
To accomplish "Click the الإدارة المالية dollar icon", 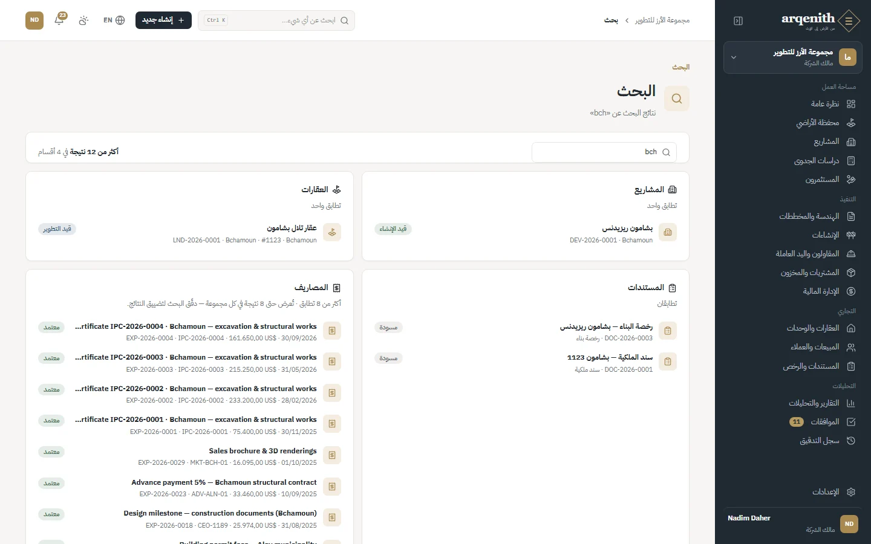I will click(x=851, y=291).
